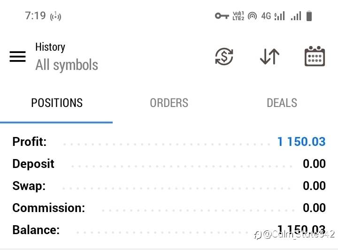This screenshot has height=251, width=338.
Task: Open the calendar date range picker
Action: (315, 57)
